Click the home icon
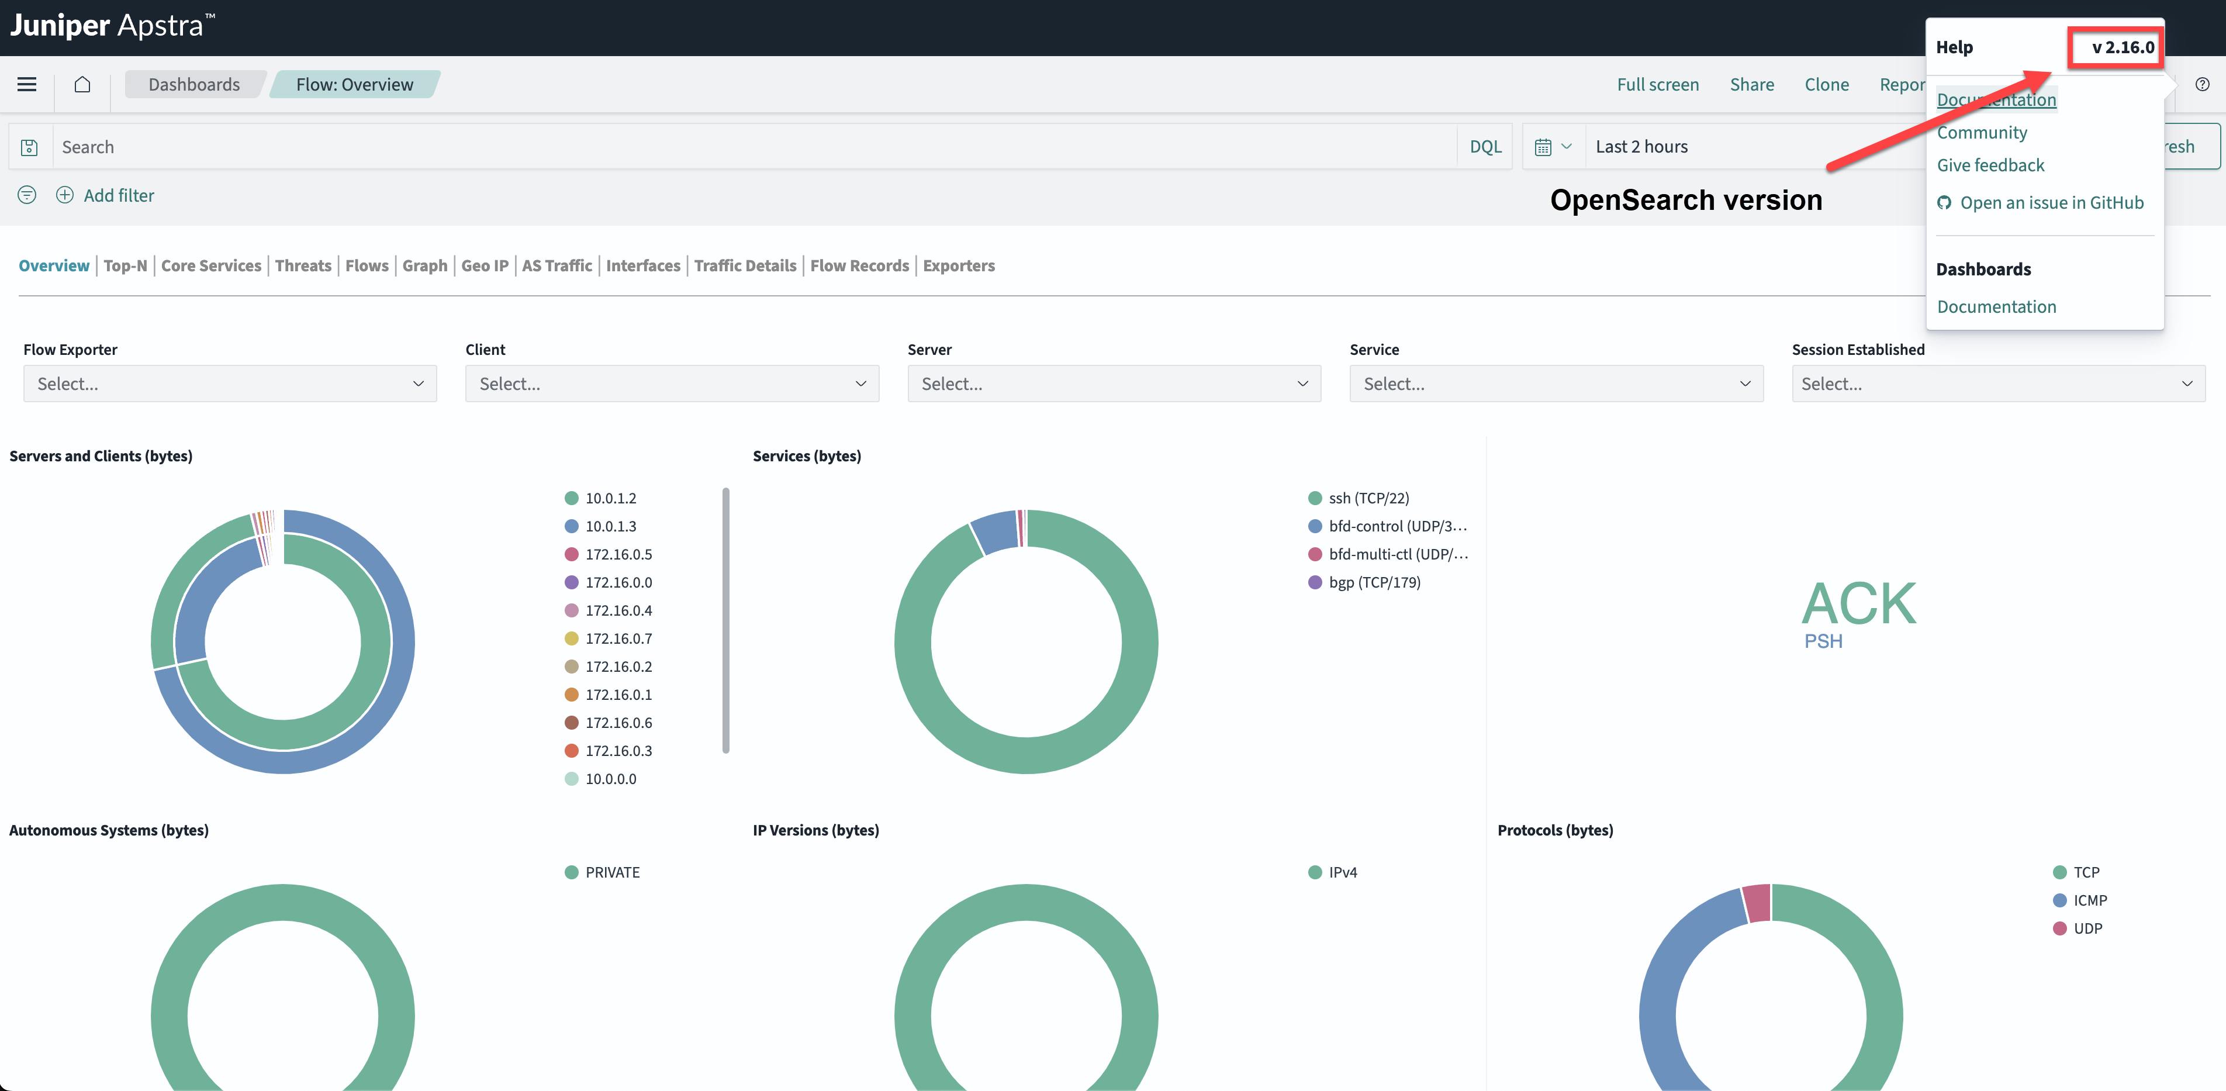Image resolution: width=2226 pixels, height=1091 pixels. pos(82,84)
